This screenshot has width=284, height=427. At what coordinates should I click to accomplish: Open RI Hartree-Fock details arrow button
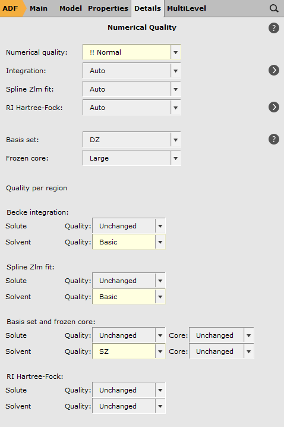[274, 107]
